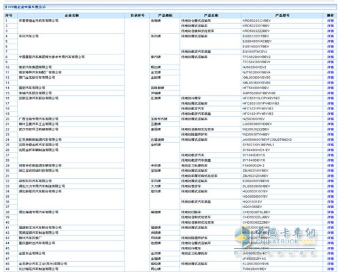The width and height of the screenshot is (340, 272).
Task: Select company 奇瑞汽车股份有限公司 in row 15
Action: click(x=35, y=93)
